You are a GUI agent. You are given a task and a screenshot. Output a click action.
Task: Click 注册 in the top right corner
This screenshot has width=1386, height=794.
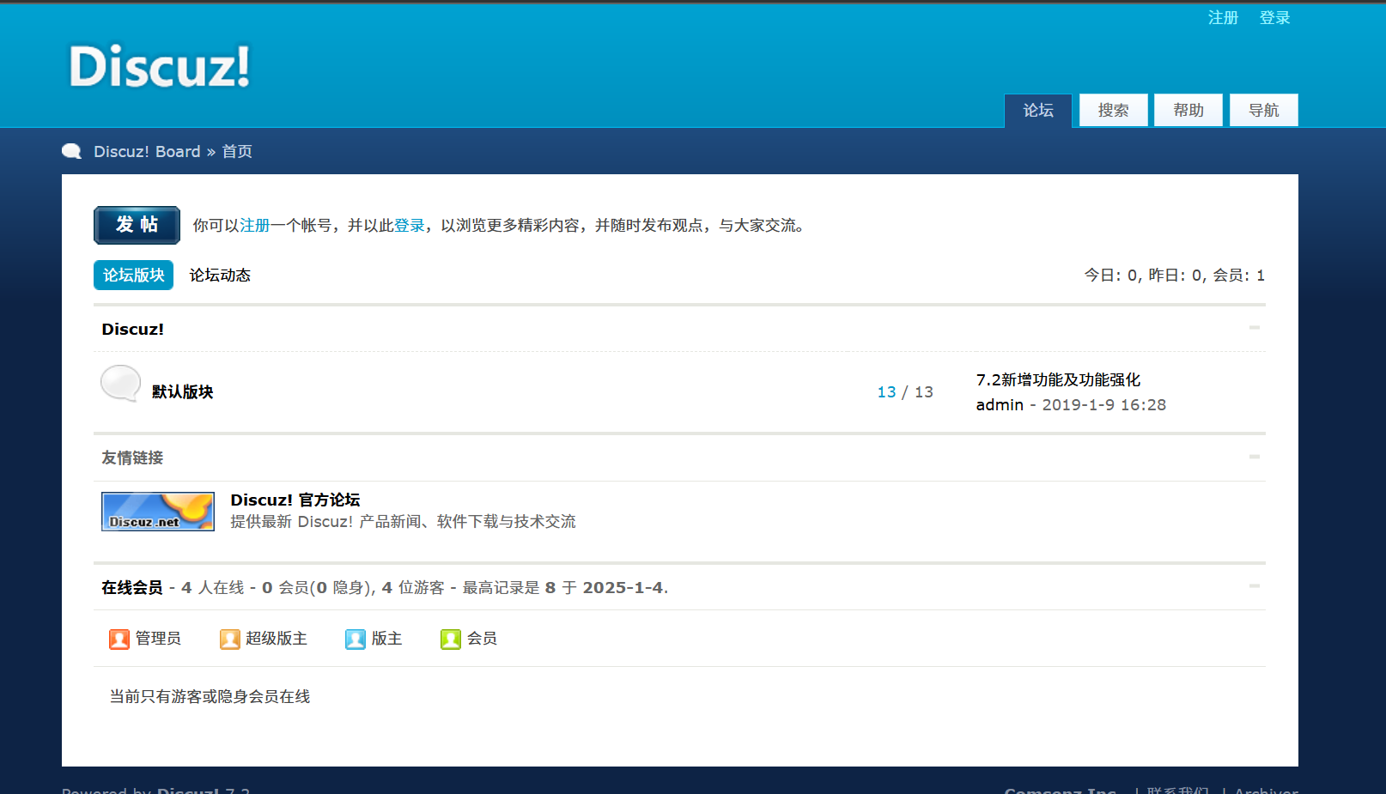click(1223, 18)
